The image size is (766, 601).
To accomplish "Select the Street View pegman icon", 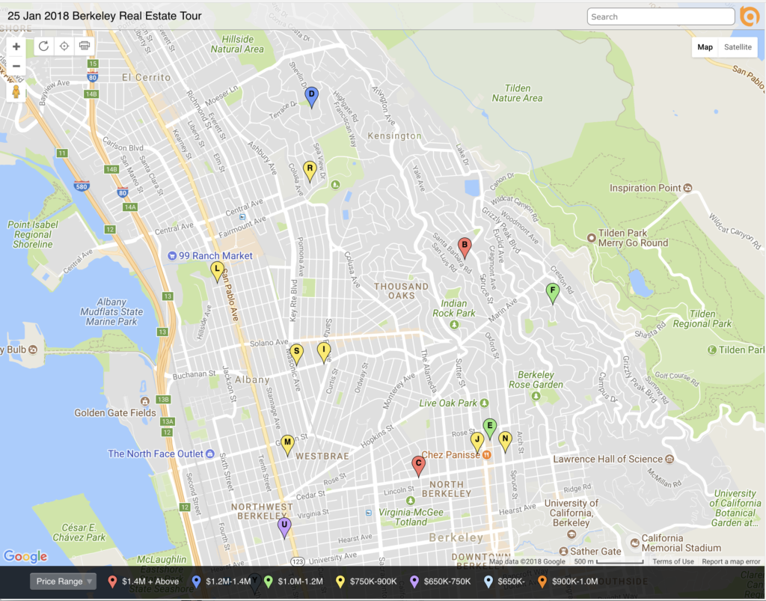I will pyautogui.click(x=16, y=91).
